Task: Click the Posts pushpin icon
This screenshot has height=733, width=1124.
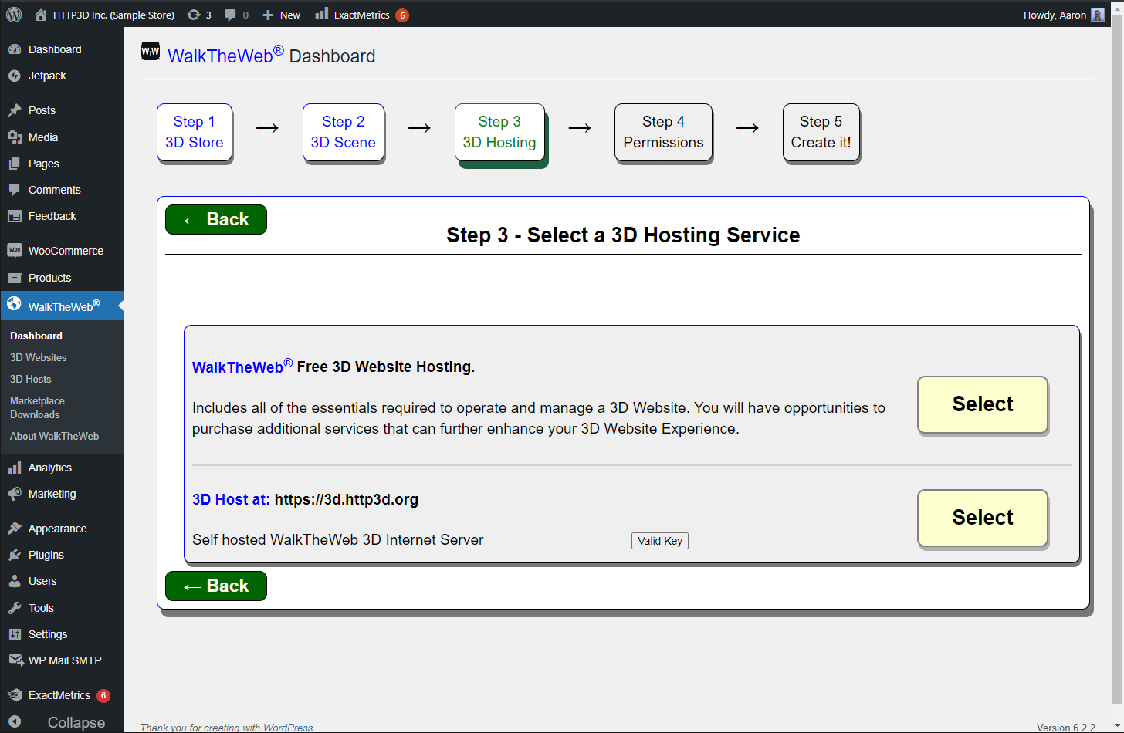Action: (15, 110)
